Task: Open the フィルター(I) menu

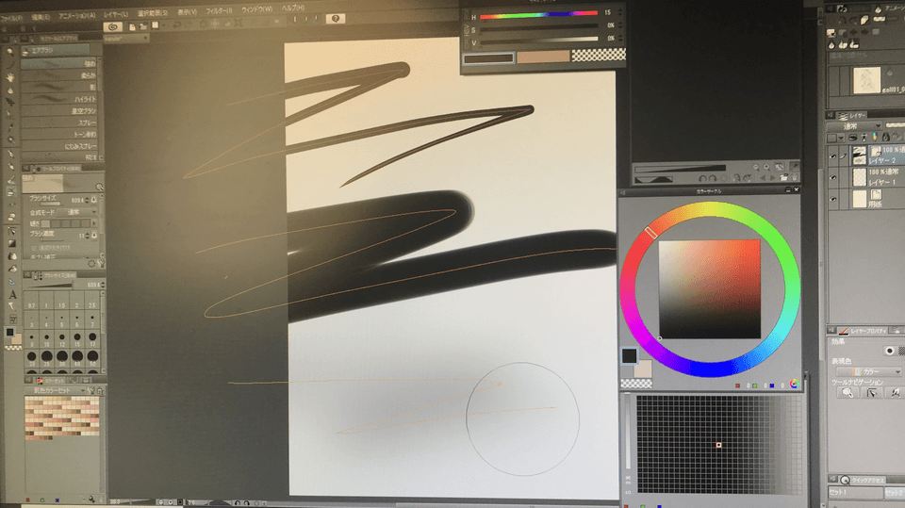Action: [220, 11]
